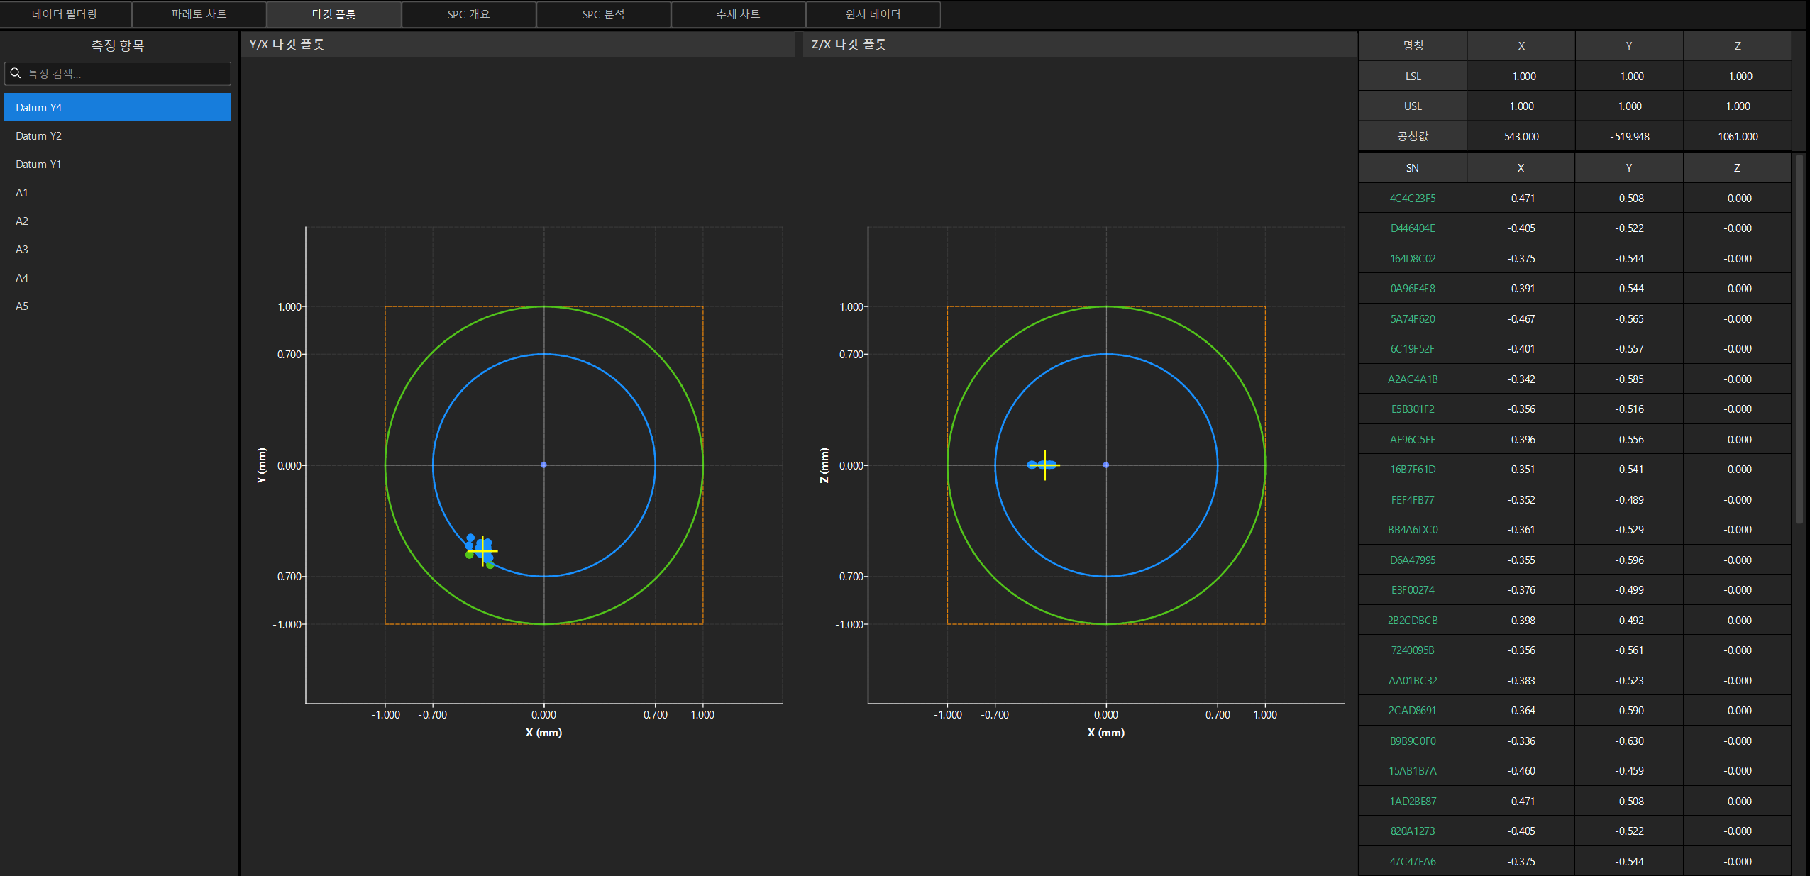Choose feature A1 in the list
Screen dimensions: 1810x876
(118, 192)
